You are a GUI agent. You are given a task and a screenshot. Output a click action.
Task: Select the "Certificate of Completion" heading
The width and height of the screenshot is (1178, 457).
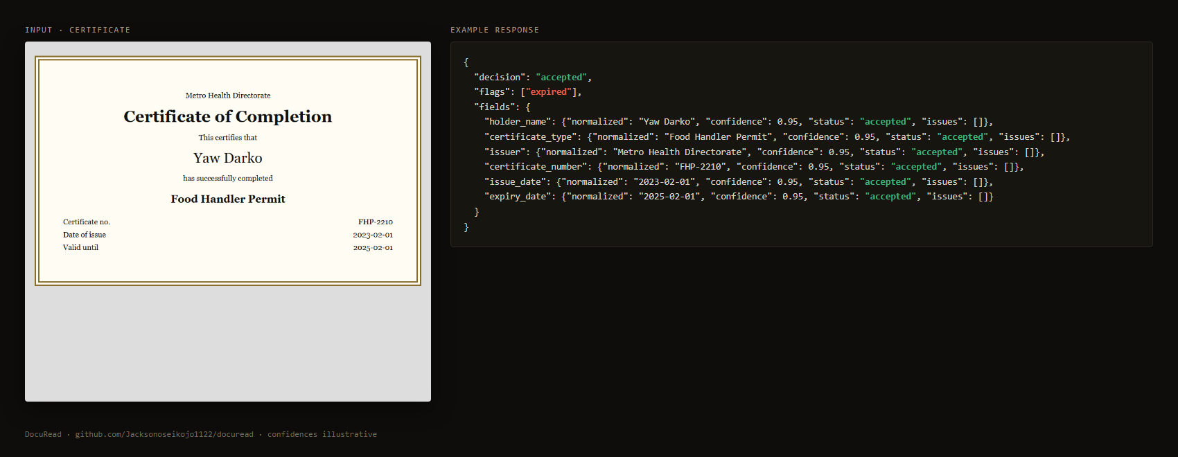point(228,116)
